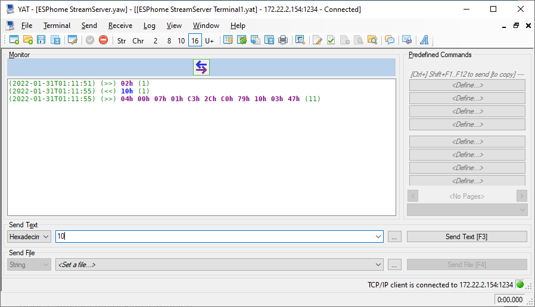535x307 pixels.
Task: Click the Print Monitor printer icon
Action: 283,40
